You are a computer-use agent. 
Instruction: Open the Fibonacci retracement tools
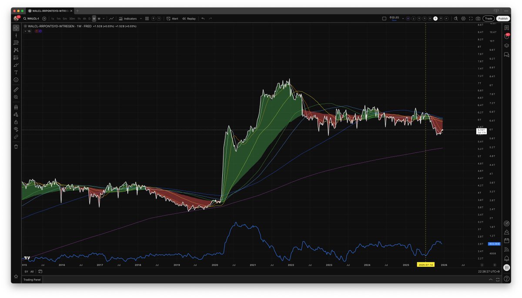click(16, 43)
